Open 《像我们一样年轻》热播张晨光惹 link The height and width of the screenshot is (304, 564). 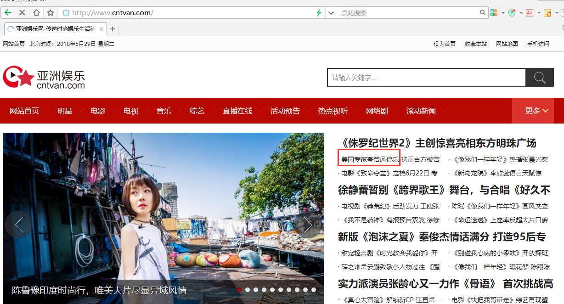[500, 159]
